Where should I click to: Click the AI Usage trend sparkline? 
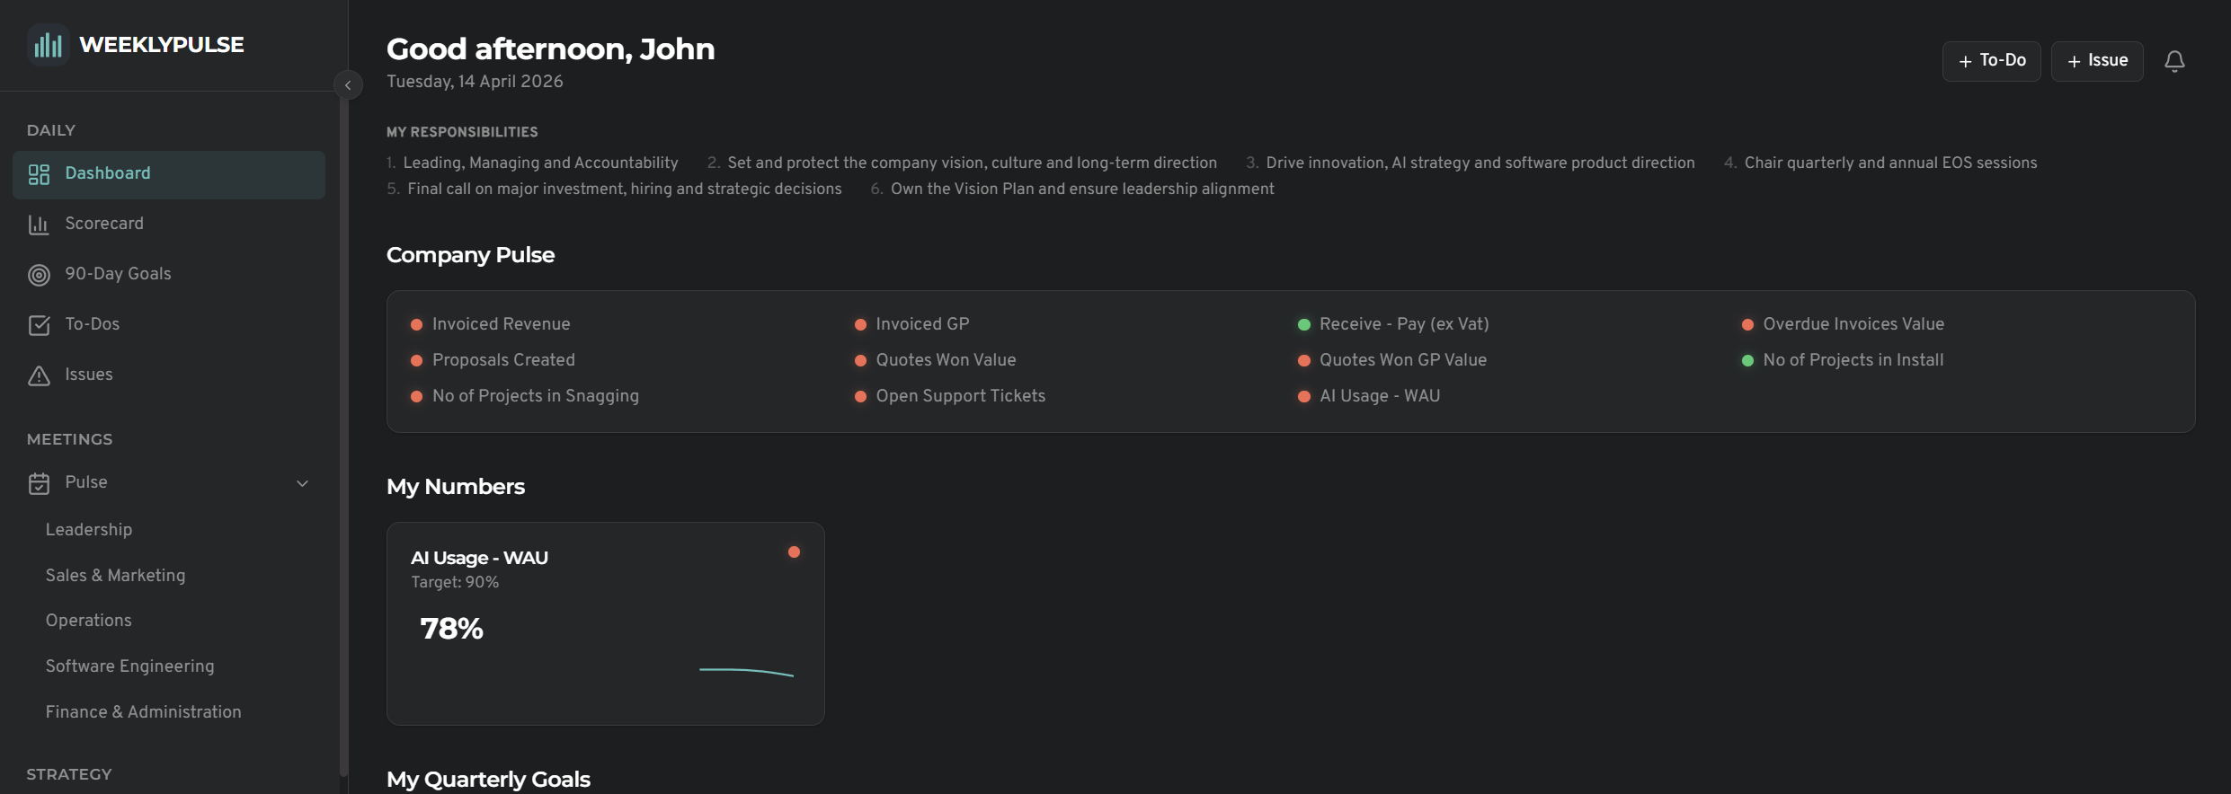coord(746,672)
